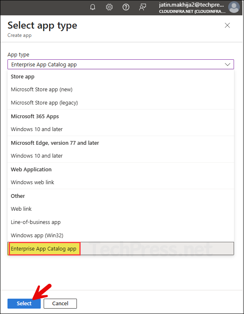Select Windows 10 and later under Microsoft Edge
This screenshot has width=244, height=314.
(x=121, y=156)
